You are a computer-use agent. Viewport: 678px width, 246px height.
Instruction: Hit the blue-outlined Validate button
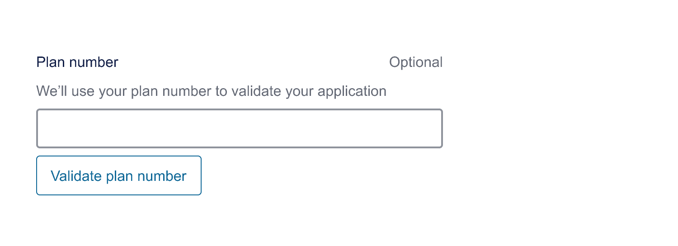[118, 175]
